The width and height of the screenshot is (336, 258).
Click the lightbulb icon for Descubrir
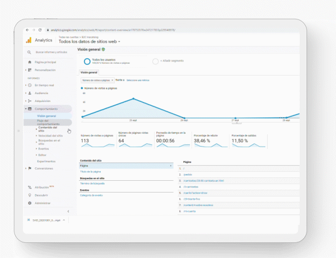[x=30, y=195]
